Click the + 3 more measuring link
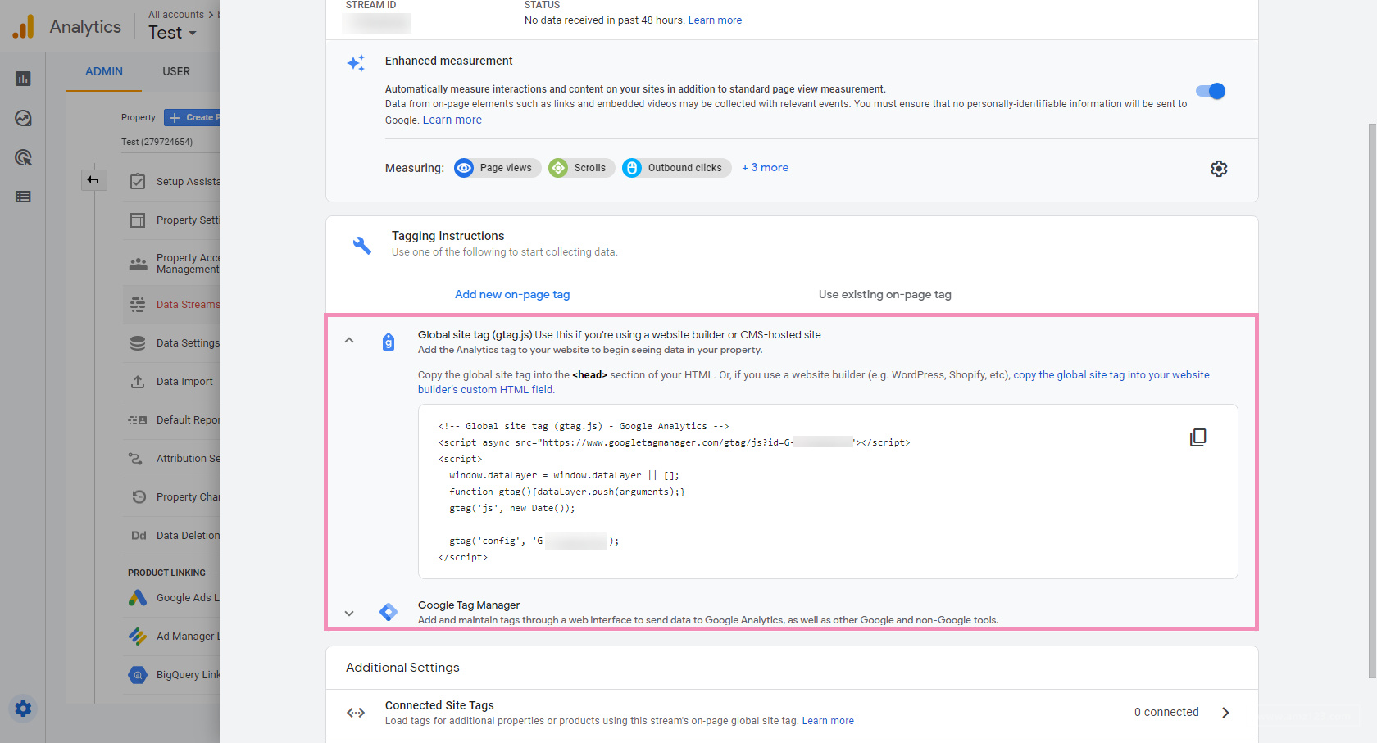 coord(766,168)
